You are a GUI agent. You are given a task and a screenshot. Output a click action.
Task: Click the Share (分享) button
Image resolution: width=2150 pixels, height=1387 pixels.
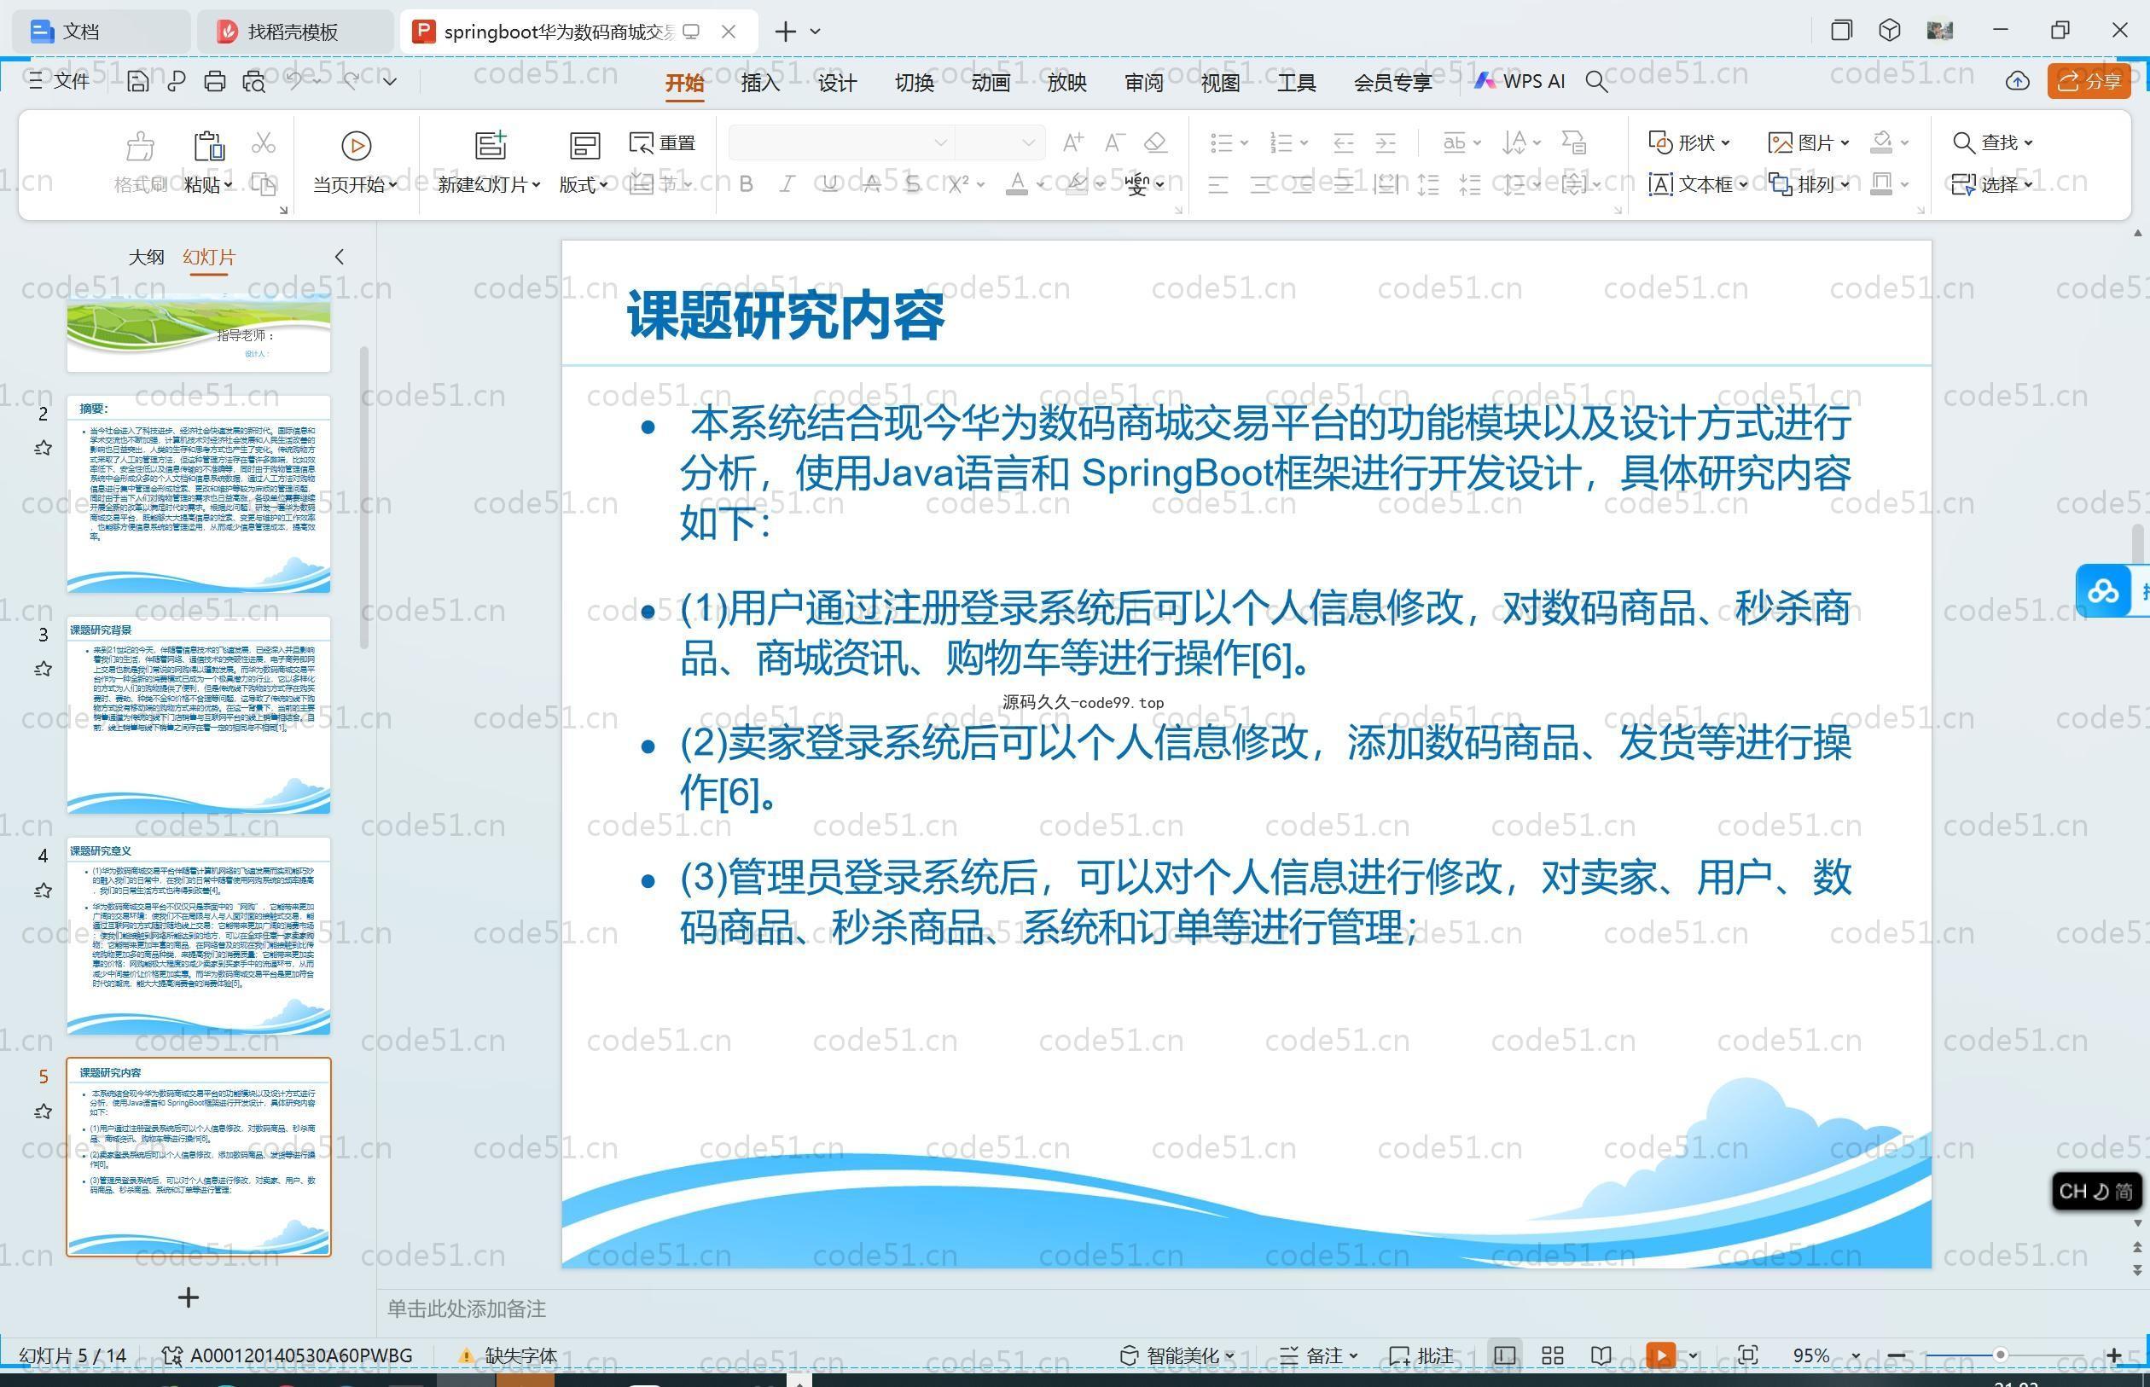point(2089,81)
